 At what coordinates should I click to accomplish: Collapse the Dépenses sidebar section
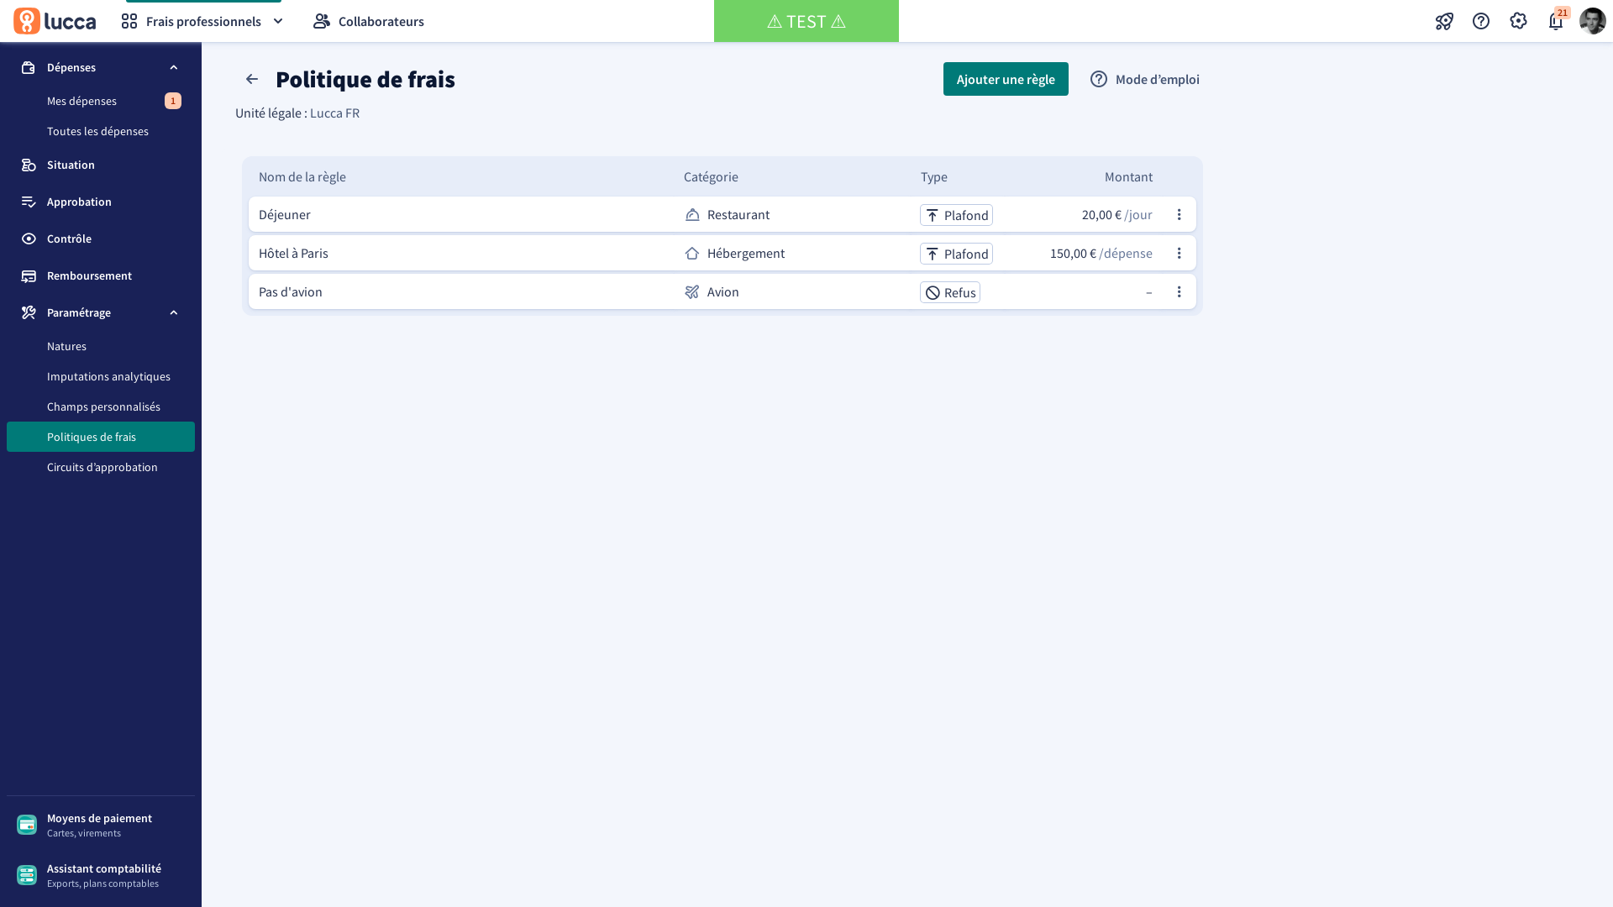click(x=174, y=67)
